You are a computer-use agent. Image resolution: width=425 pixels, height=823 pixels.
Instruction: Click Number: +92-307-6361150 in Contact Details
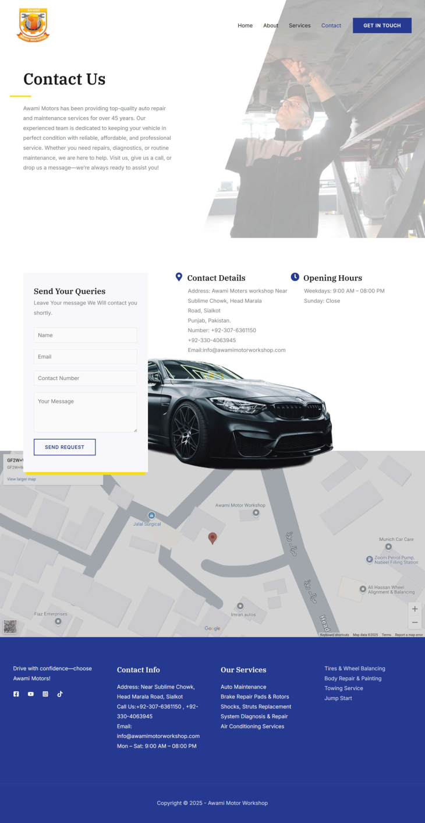(x=222, y=330)
